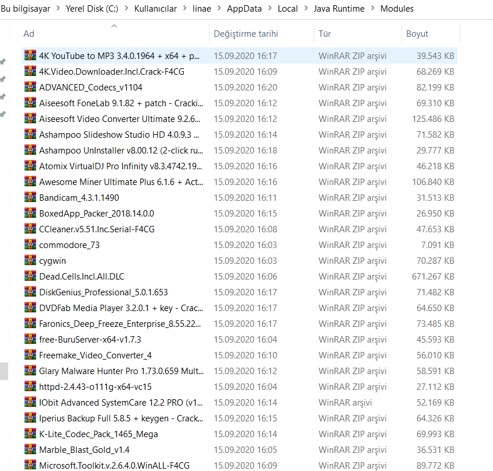Click the IObit Advanced SystemCare archive icon
Image resolution: width=493 pixels, height=471 pixels.
[30, 402]
